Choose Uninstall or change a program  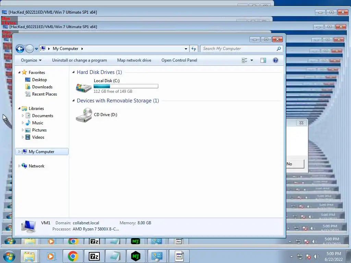tap(80, 60)
